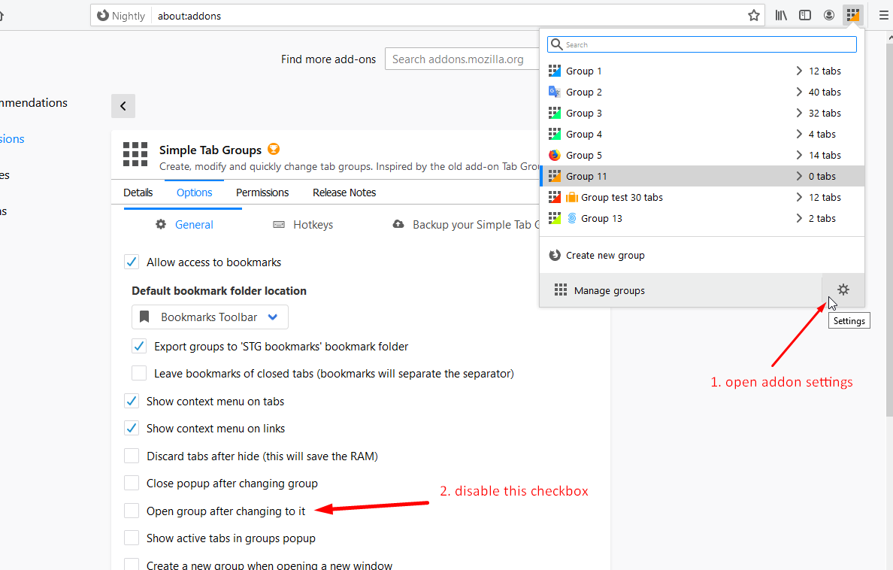Click the Group 3 icon in popup
893x570 pixels.
[x=554, y=113]
